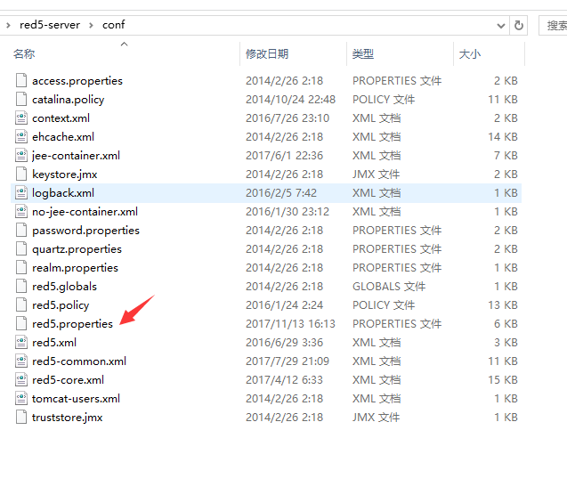Select the file name red5.properties

(72, 324)
